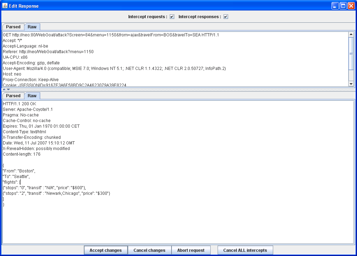Click the request pane scroll up arrow
Image resolution: width=357 pixels, height=256 pixels.
[351, 35]
